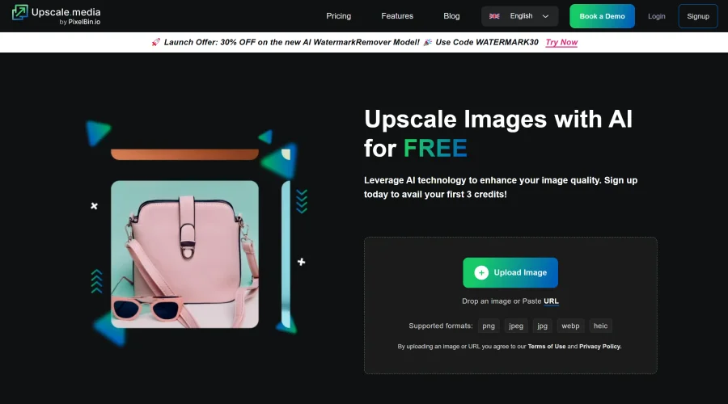Open the Terms of Use link
This screenshot has width=728, height=404.
coord(547,347)
